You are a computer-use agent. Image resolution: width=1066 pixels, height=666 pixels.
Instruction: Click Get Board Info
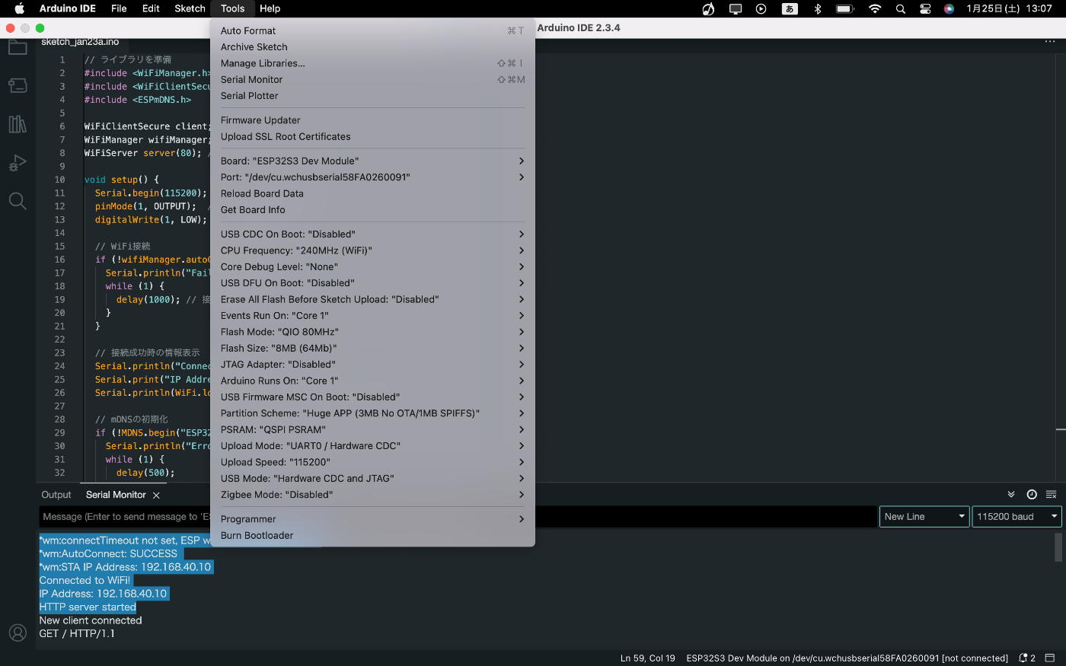click(372, 210)
